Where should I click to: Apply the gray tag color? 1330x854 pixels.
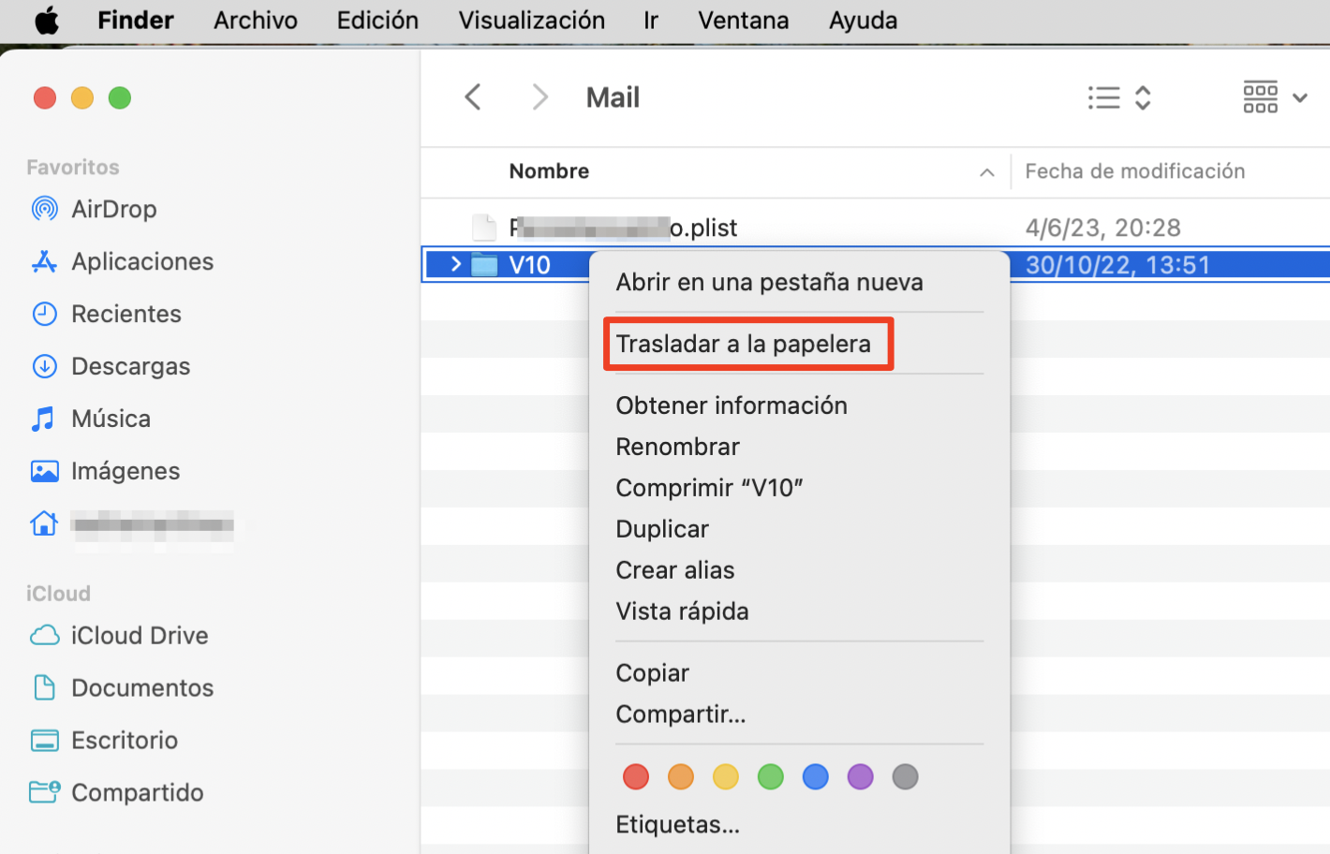(905, 776)
